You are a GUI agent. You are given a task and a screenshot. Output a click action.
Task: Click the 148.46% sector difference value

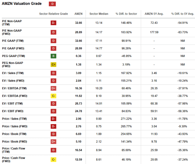126,23
